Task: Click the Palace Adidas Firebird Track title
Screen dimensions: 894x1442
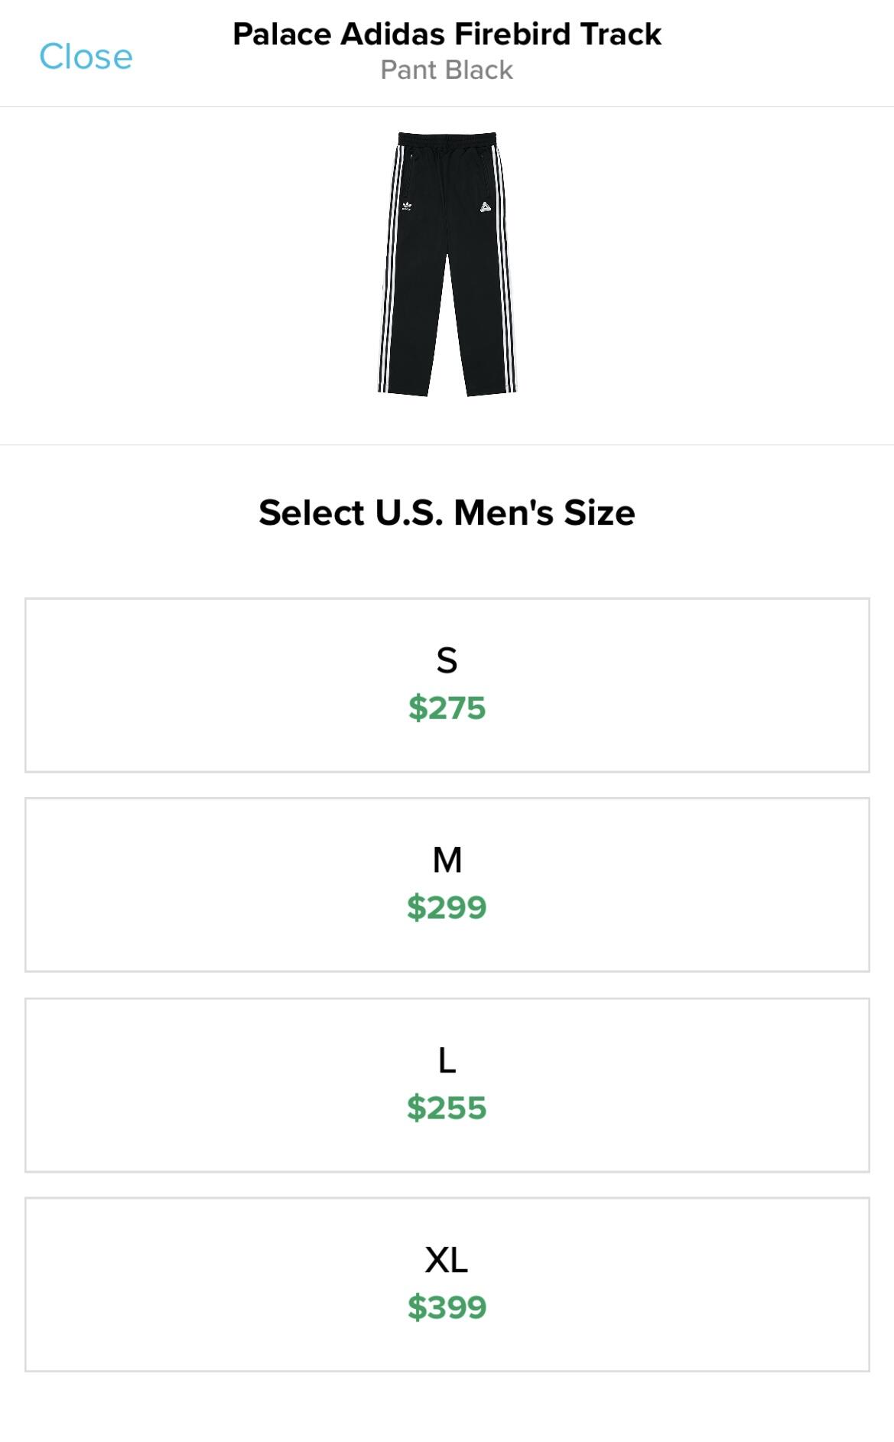Action: [x=447, y=34]
